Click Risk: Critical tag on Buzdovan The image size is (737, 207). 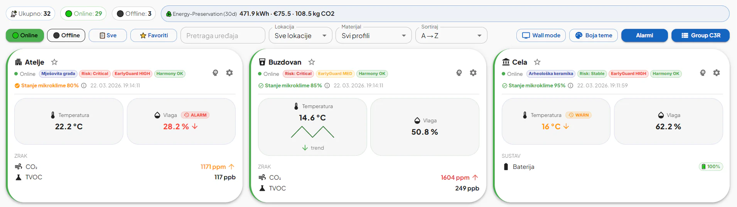[298, 74]
